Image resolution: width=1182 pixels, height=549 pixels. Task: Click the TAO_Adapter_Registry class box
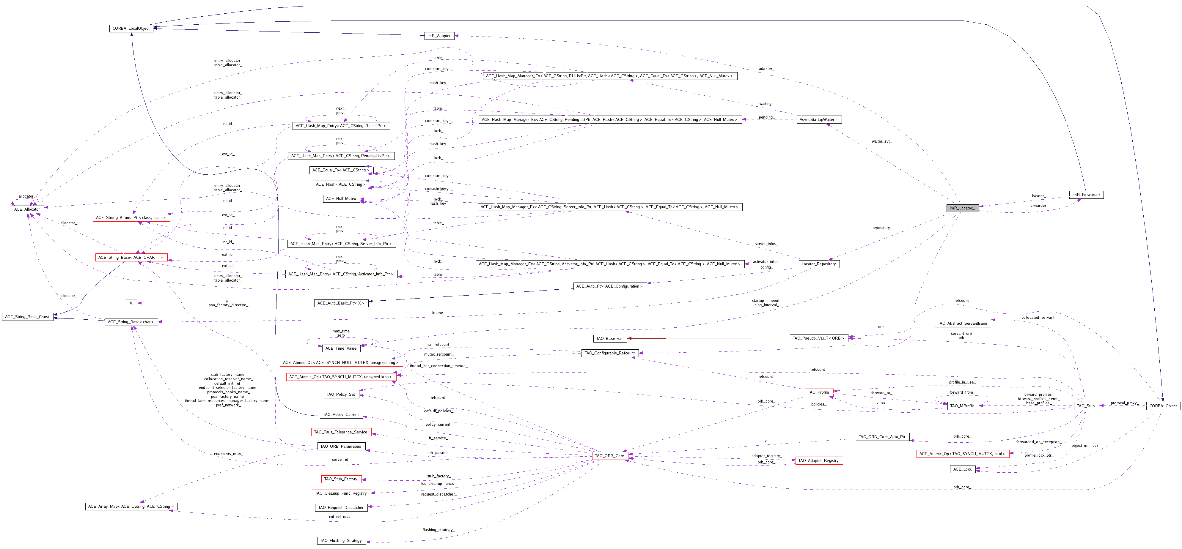click(x=818, y=460)
